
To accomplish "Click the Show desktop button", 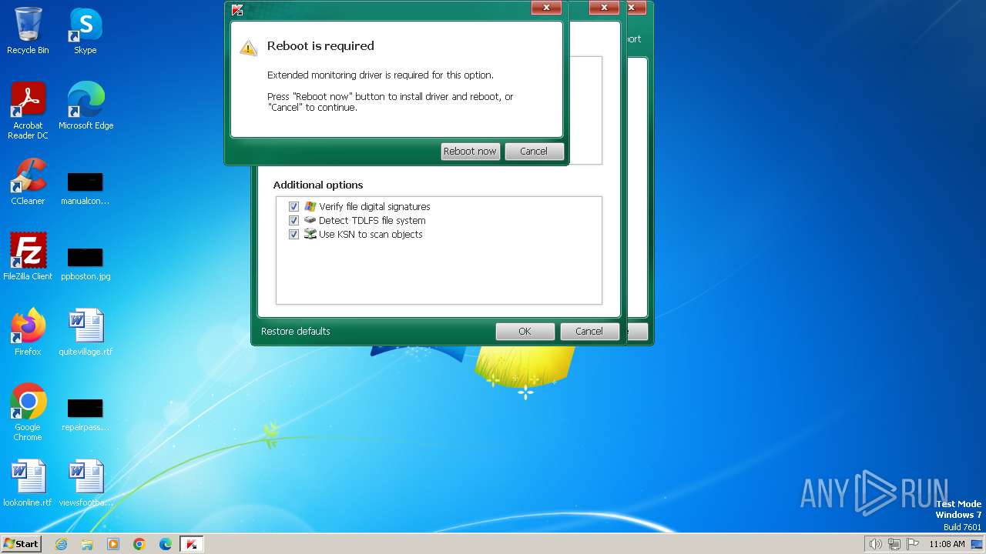I will (978, 544).
